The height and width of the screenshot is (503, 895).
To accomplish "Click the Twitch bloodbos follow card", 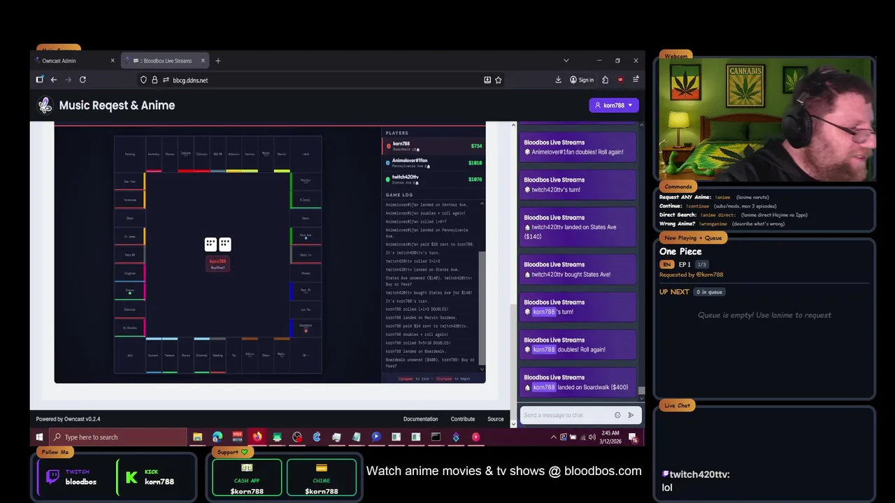I will click(73, 476).
